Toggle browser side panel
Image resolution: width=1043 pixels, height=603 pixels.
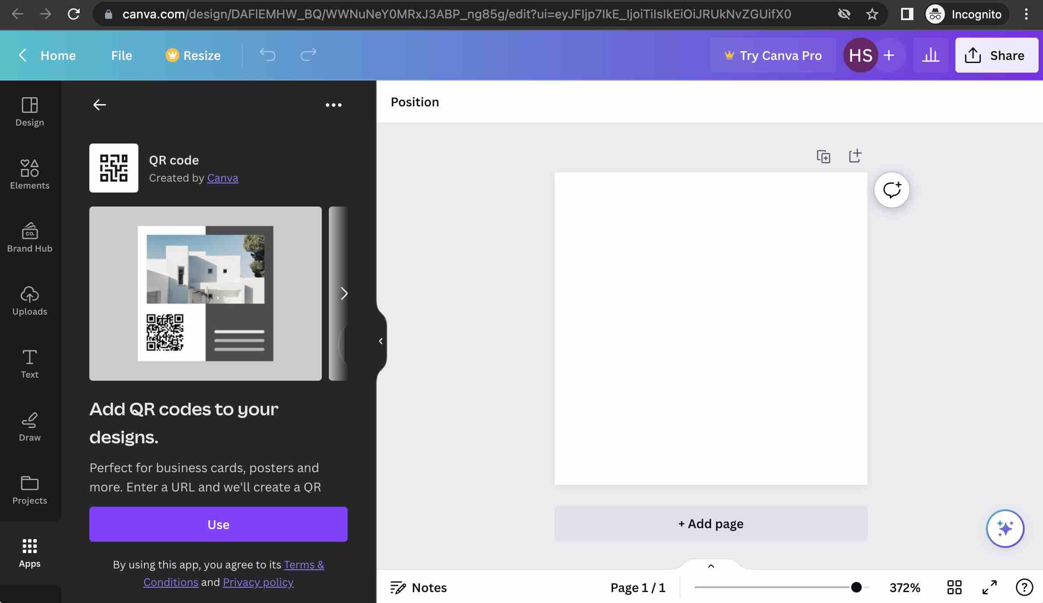click(x=907, y=14)
